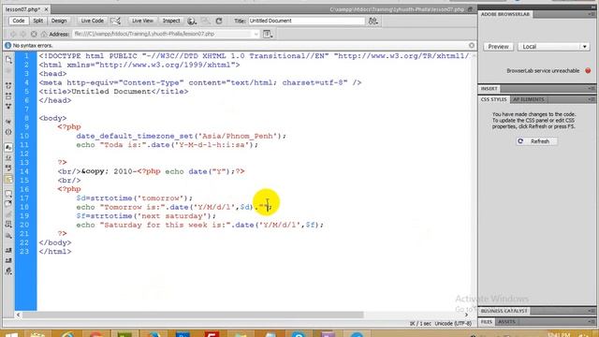Click Collapse Full Tag icon in coding toolbar

pyautogui.click(x=8, y=85)
